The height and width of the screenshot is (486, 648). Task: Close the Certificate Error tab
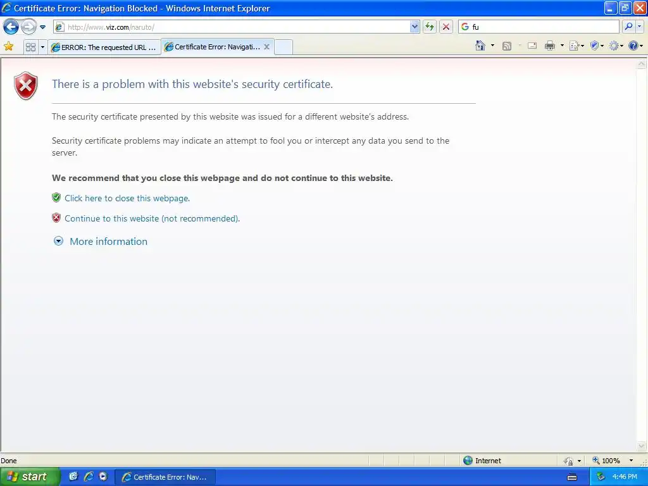[267, 47]
